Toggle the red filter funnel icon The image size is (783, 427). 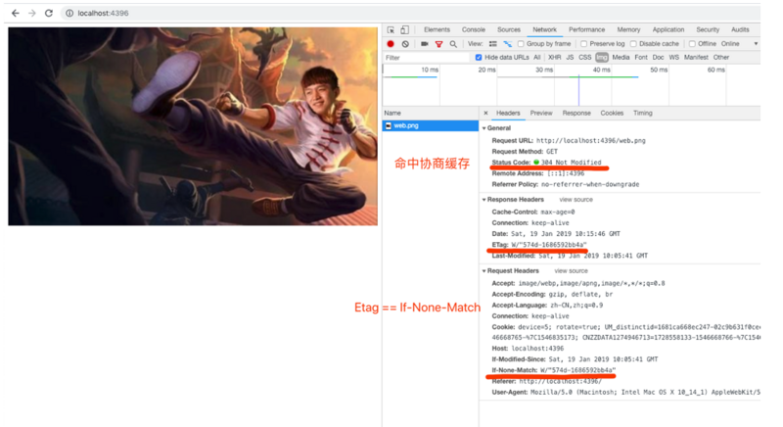click(438, 44)
